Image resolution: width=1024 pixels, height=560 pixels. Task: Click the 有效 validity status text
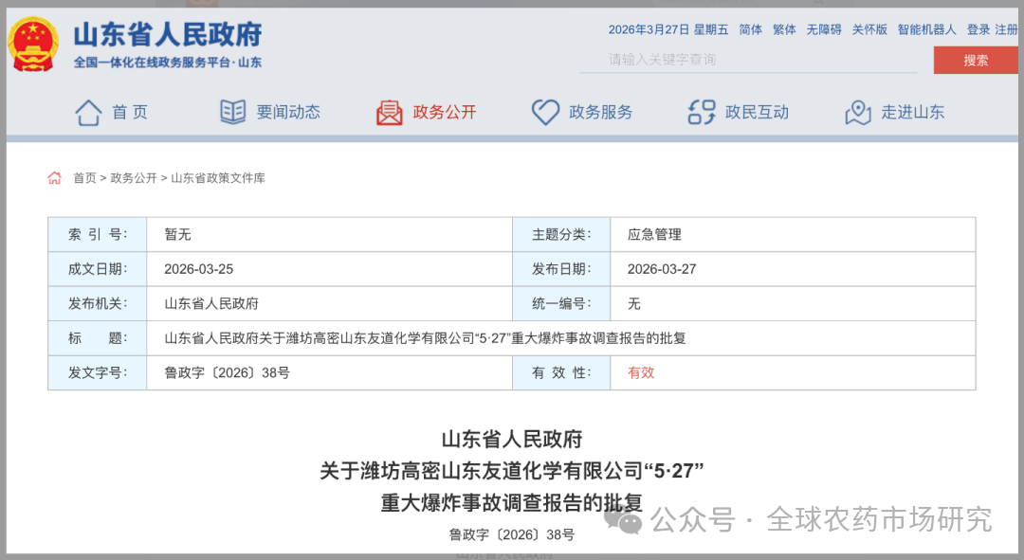click(x=640, y=372)
